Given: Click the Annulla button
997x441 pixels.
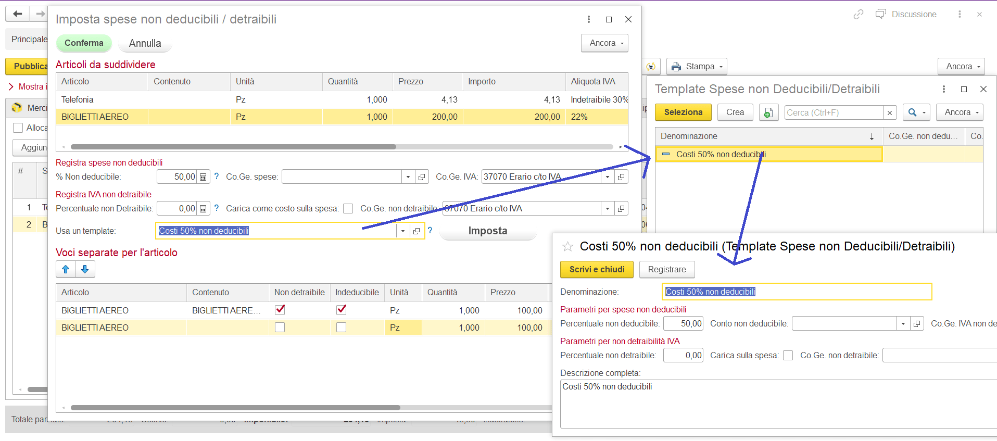Looking at the screenshot, I should [x=145, y=43].
